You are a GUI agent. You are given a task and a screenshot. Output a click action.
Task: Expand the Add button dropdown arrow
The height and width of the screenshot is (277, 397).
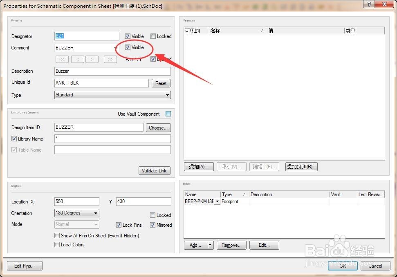coord(210,245)
